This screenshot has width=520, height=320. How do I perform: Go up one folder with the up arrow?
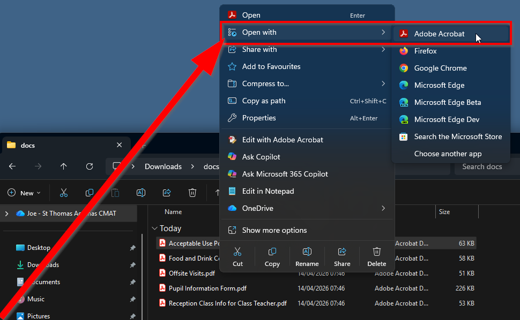[64, 166]
